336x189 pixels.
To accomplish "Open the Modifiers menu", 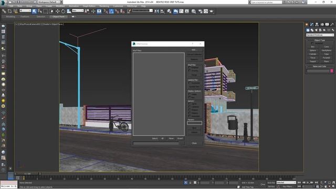I will pos(60,6).
